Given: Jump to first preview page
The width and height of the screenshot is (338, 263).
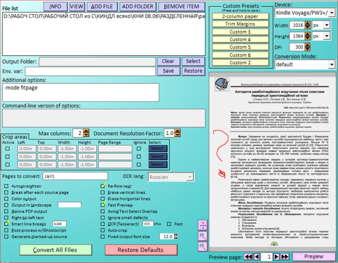Looking at the screenshot, I should coord(248,257).
